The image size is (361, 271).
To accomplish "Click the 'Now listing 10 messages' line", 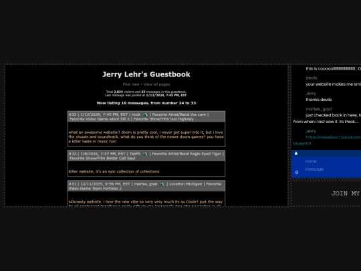I will 146,103.
